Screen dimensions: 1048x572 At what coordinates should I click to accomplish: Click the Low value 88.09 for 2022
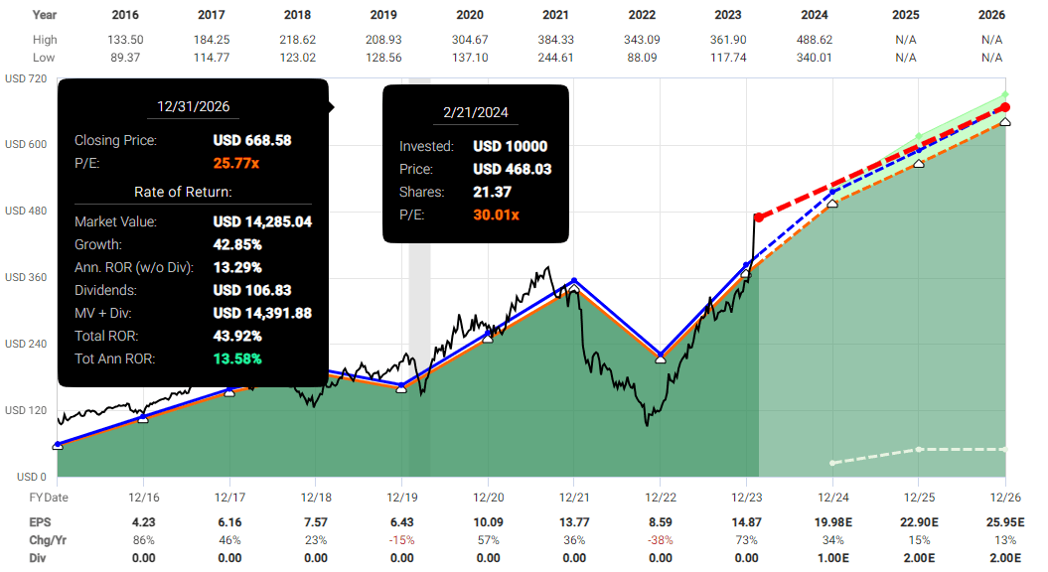(x=642, y=58)
